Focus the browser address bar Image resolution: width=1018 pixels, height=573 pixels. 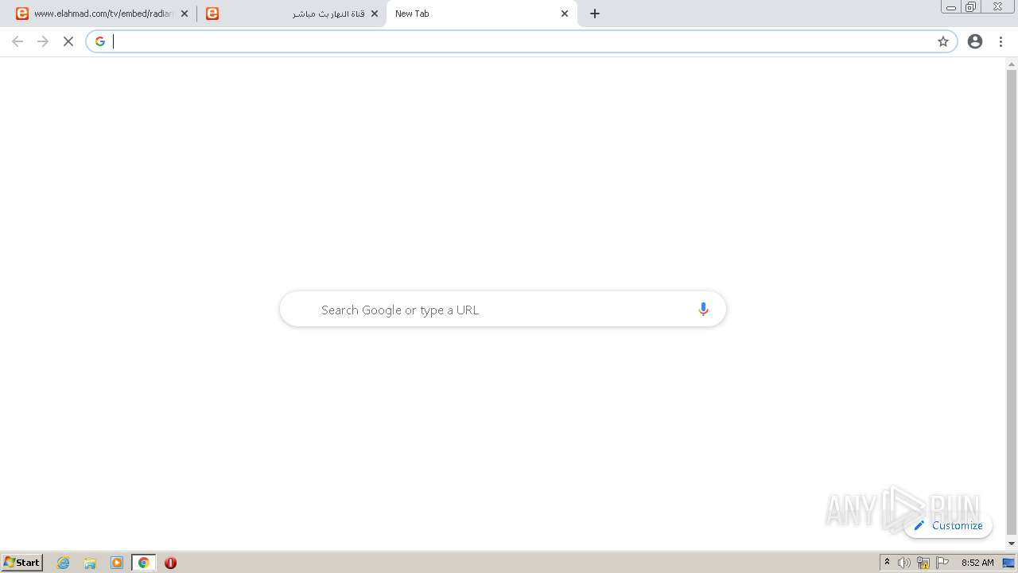coord(521,41)
